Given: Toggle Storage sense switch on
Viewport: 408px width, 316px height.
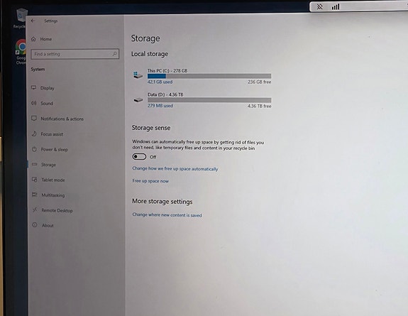Looking at the screenshot, I should click(x=139, y=156).
